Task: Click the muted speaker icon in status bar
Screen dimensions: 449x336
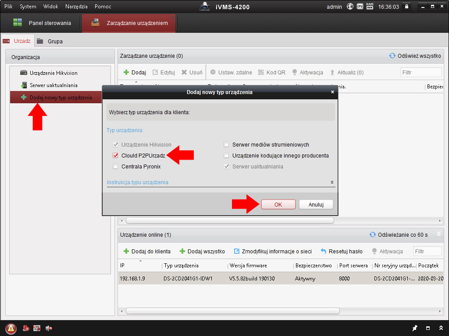Action: click(x=48, y=328)
